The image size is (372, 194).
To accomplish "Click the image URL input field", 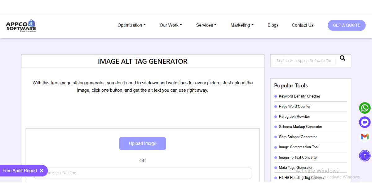I will pyautogui.click(x=143, y=173).
